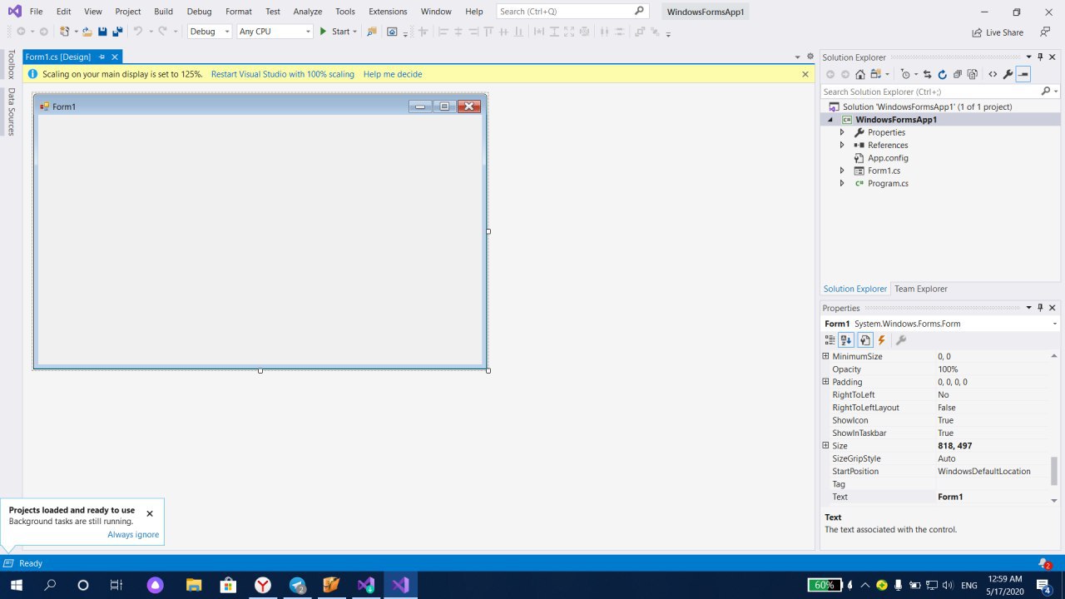Open the Data Sources side tab

pos(11,111)
